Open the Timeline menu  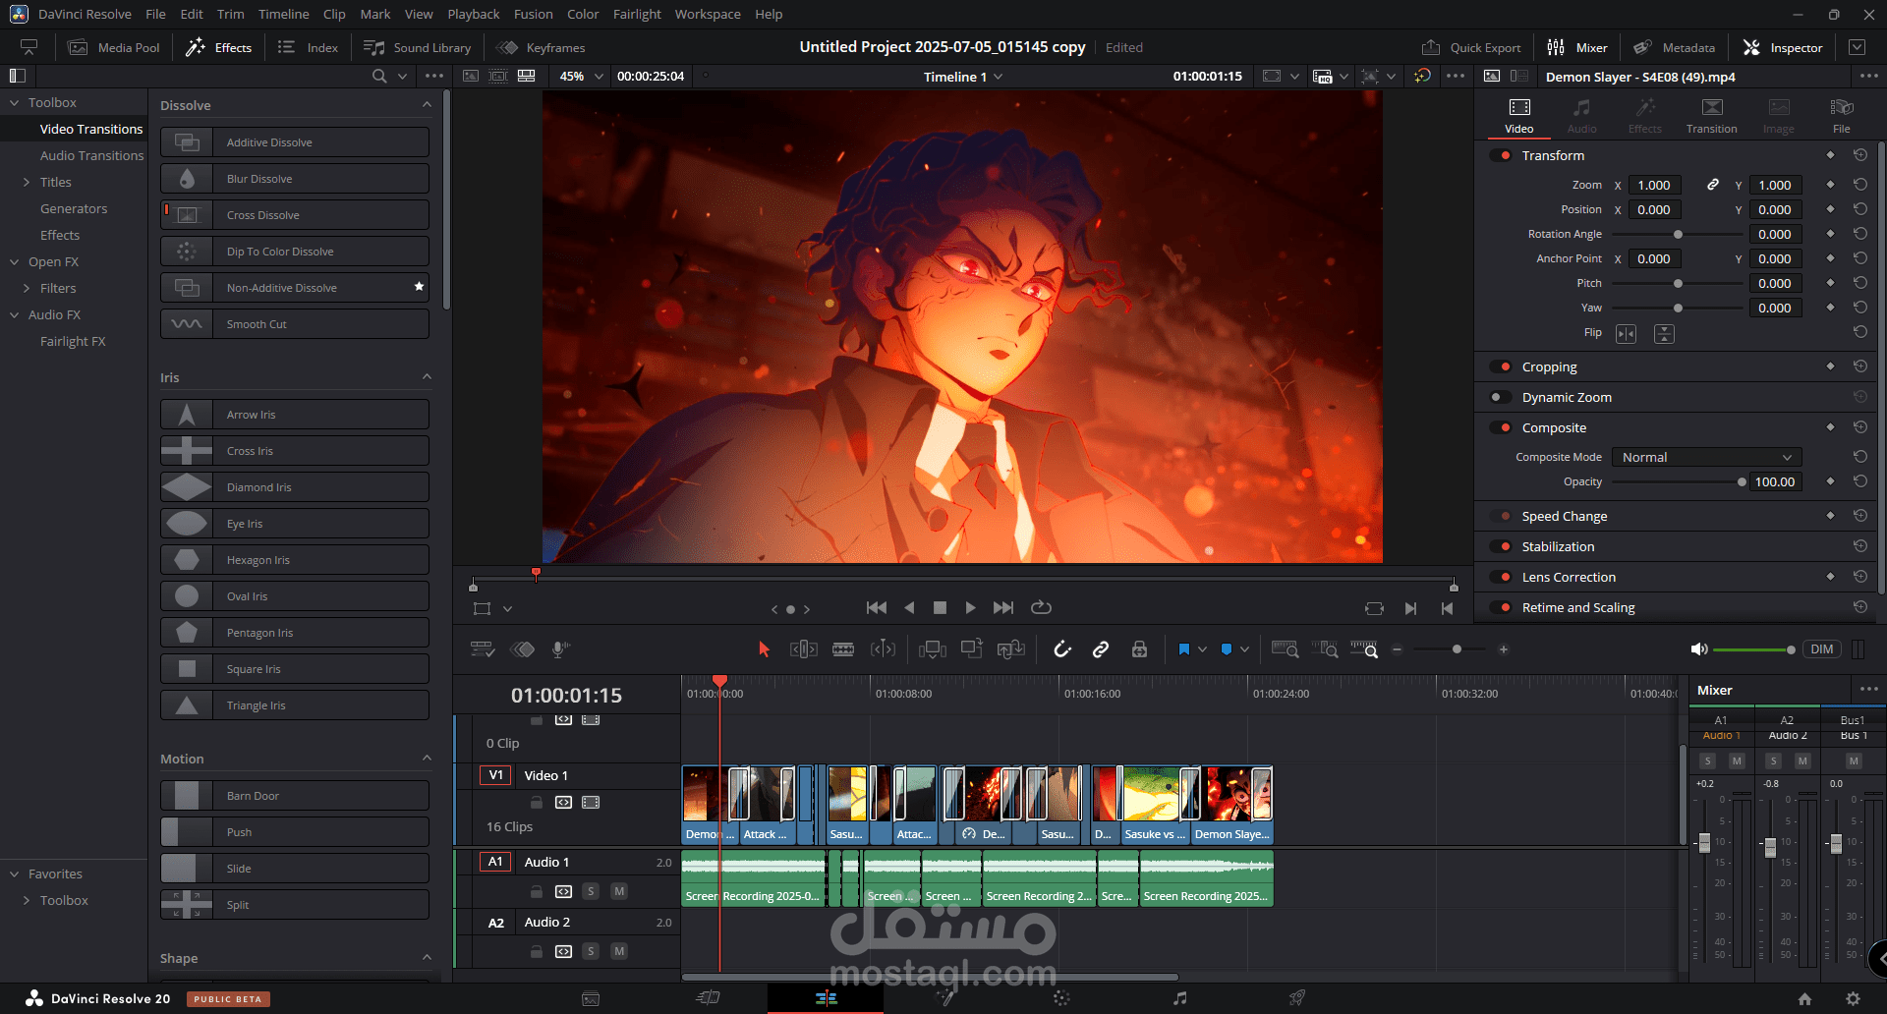(x=283, y=14)
